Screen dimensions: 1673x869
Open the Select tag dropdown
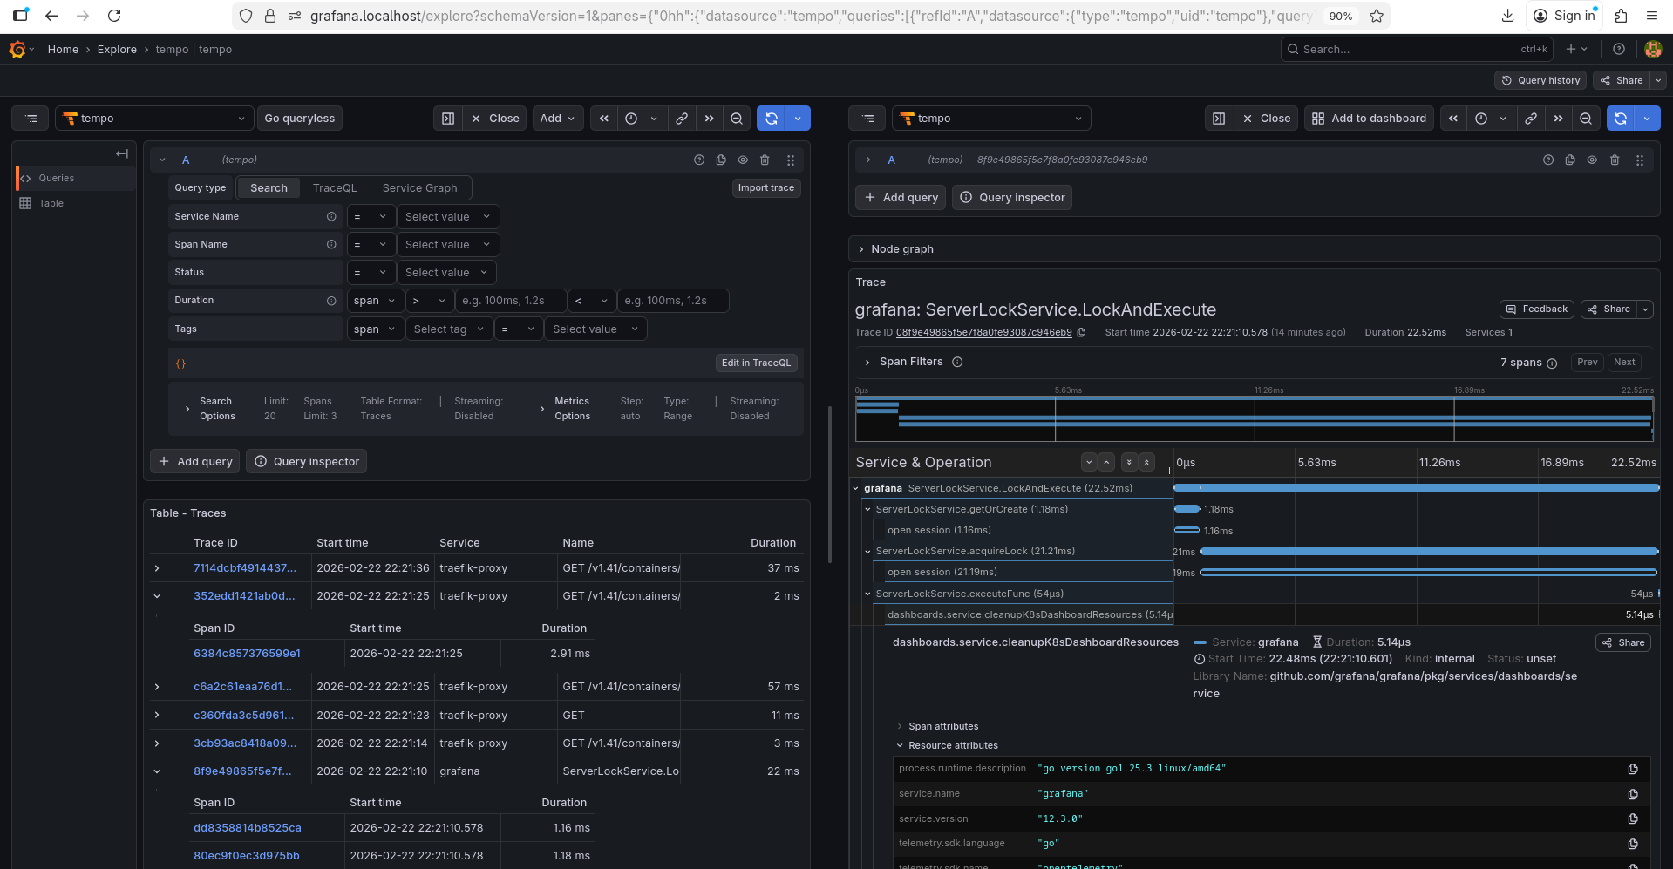pyautogui.click(x=450, y=329)
